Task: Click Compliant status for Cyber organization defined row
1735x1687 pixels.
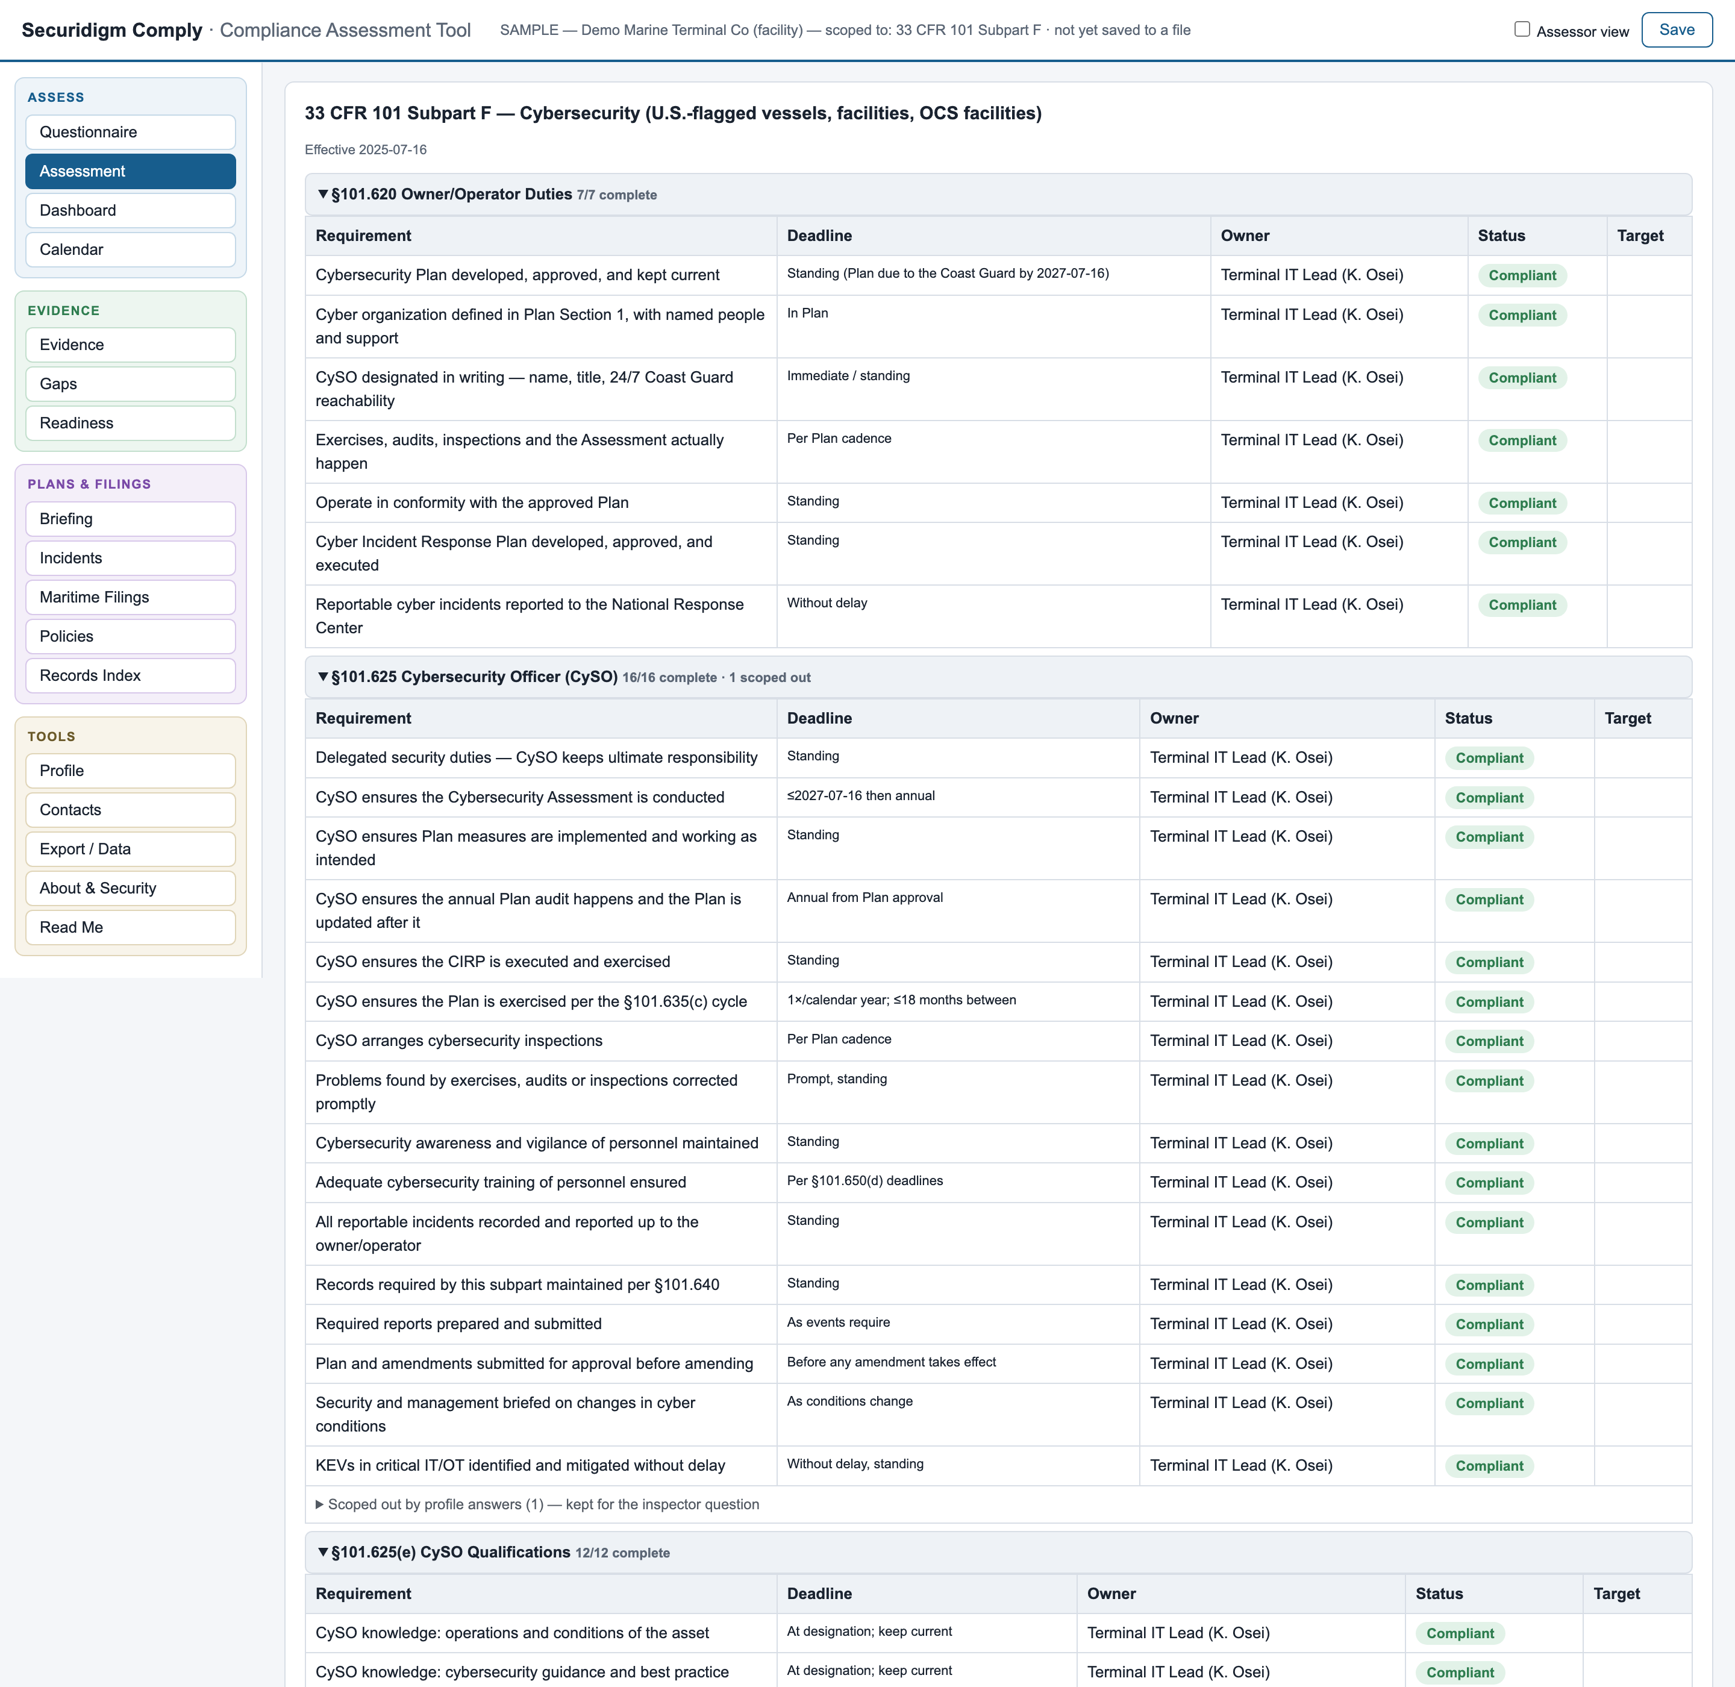Action: pos(1522,315)
